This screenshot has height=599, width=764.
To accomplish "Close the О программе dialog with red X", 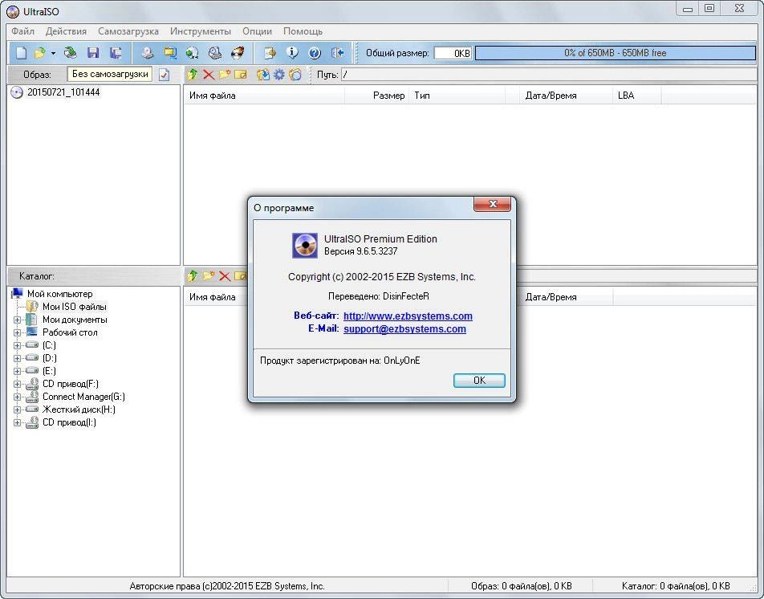I will click(x=492, y=204).
